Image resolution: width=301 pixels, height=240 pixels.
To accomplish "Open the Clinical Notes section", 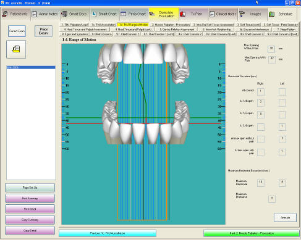I will [x=223, y=14].
